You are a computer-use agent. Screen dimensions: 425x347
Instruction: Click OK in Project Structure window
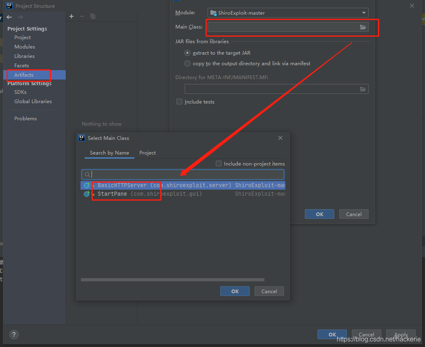pyautogui.click(x=332, y=334)
